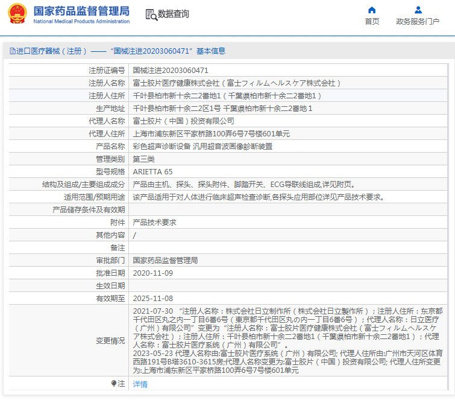This screenshot has width=455, height=400.
Task: Click the lightbulb icon beside 注
Action: (114, 384)
